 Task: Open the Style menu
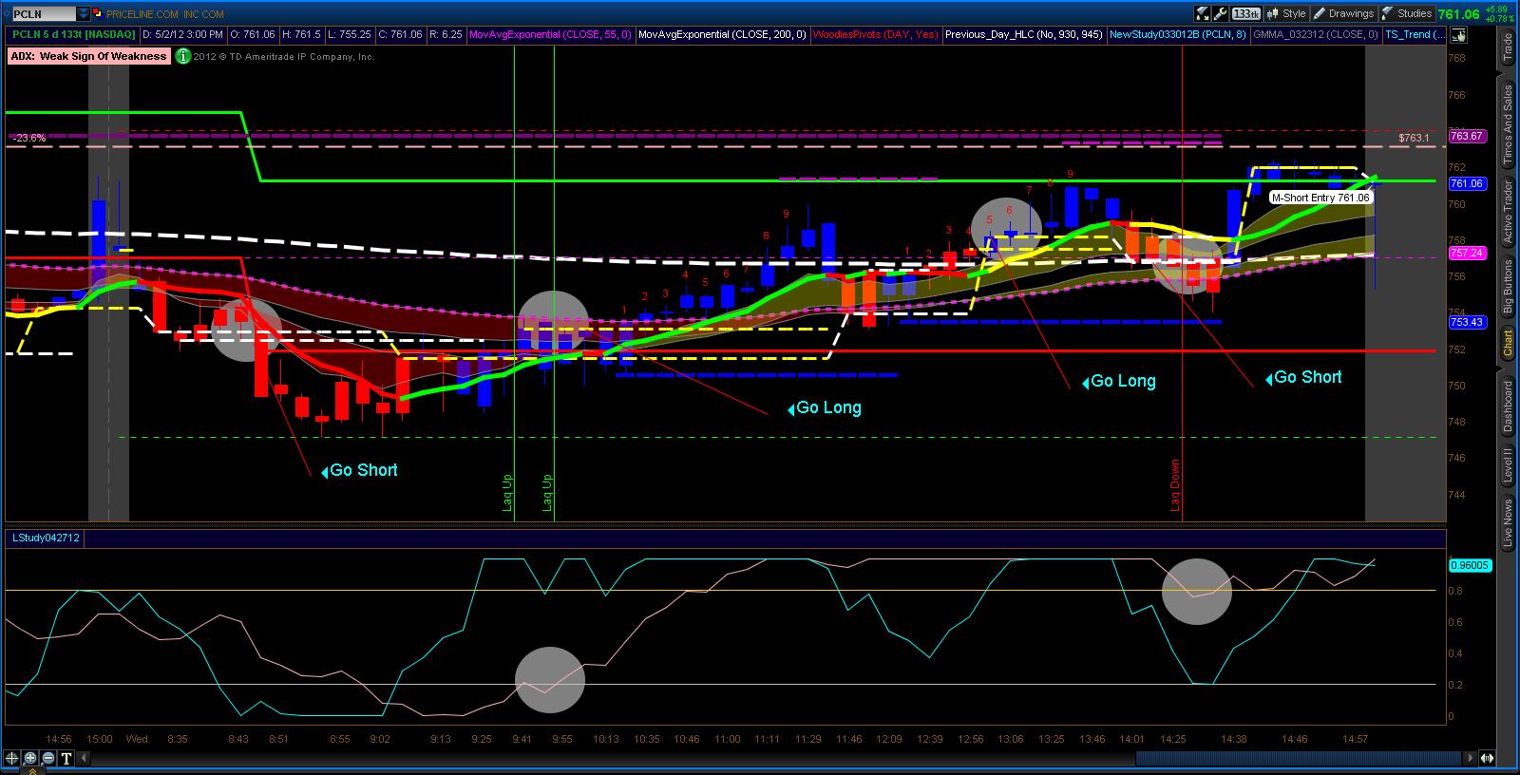(1286, 14)
